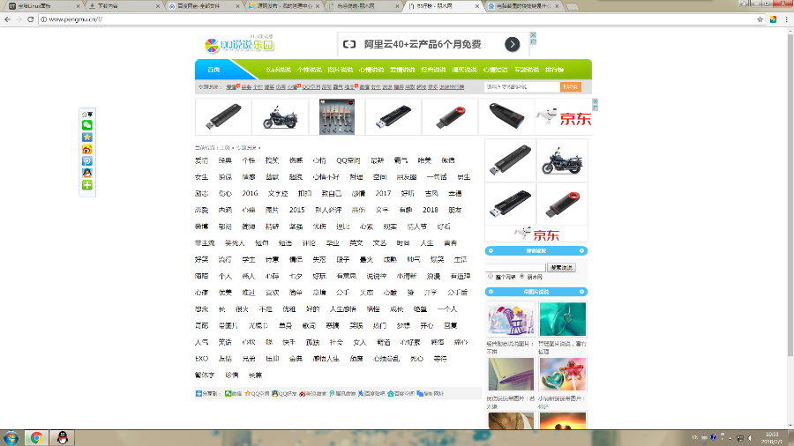The width and height of the screenshot is (794, 446).
Task: Click the Sina Weibo share icon
Action: pyautogui.click(x=87, y=149)
